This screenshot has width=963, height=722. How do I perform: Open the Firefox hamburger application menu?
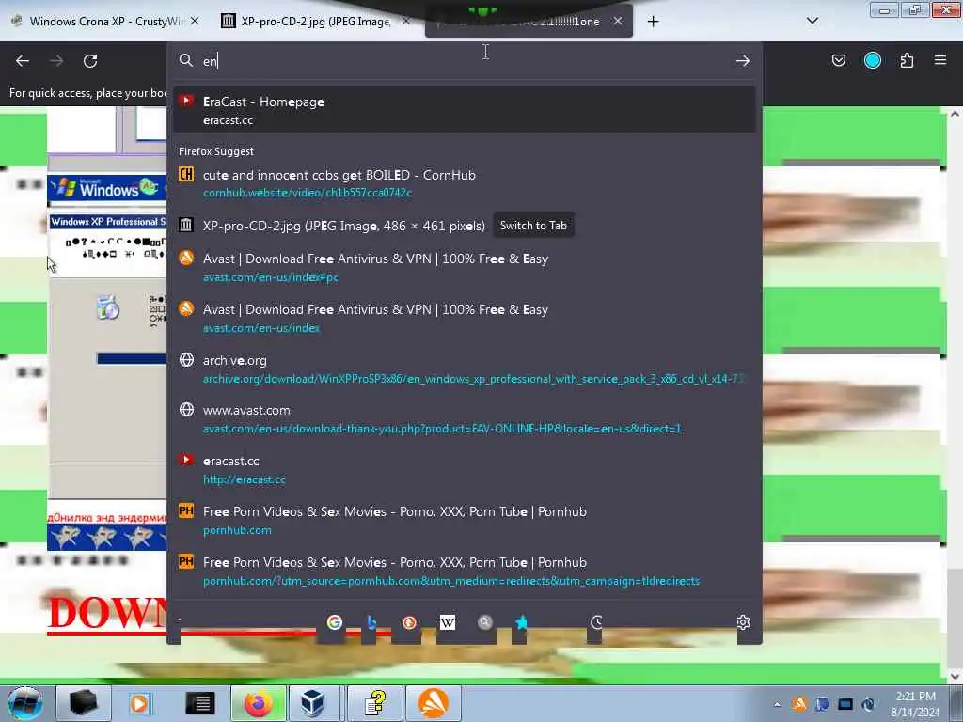pyautogui.click(x=939, y=60)
